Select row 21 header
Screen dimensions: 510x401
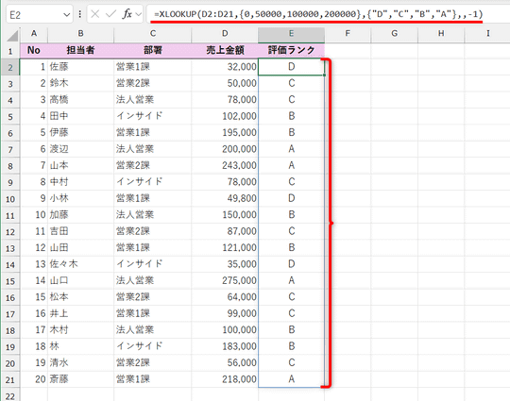[x=10, y=379]
